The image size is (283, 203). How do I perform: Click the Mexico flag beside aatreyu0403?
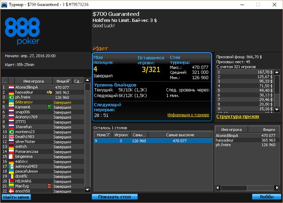tap(11, 167)
